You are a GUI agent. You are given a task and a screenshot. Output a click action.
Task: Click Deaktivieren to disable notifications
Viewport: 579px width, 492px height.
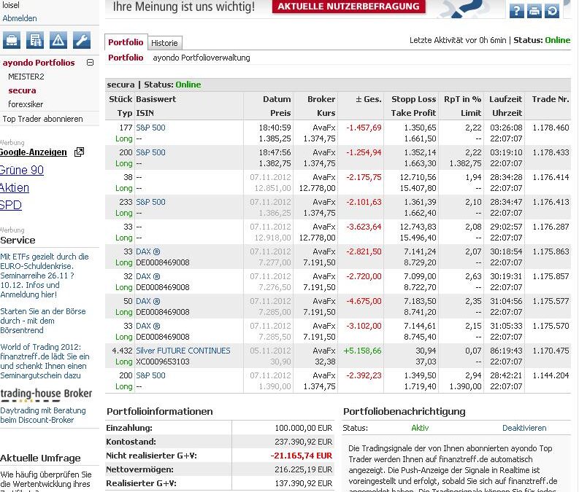[x=524, y=428]
